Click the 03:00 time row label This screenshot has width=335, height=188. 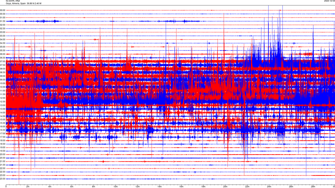[x=3, y=32]
